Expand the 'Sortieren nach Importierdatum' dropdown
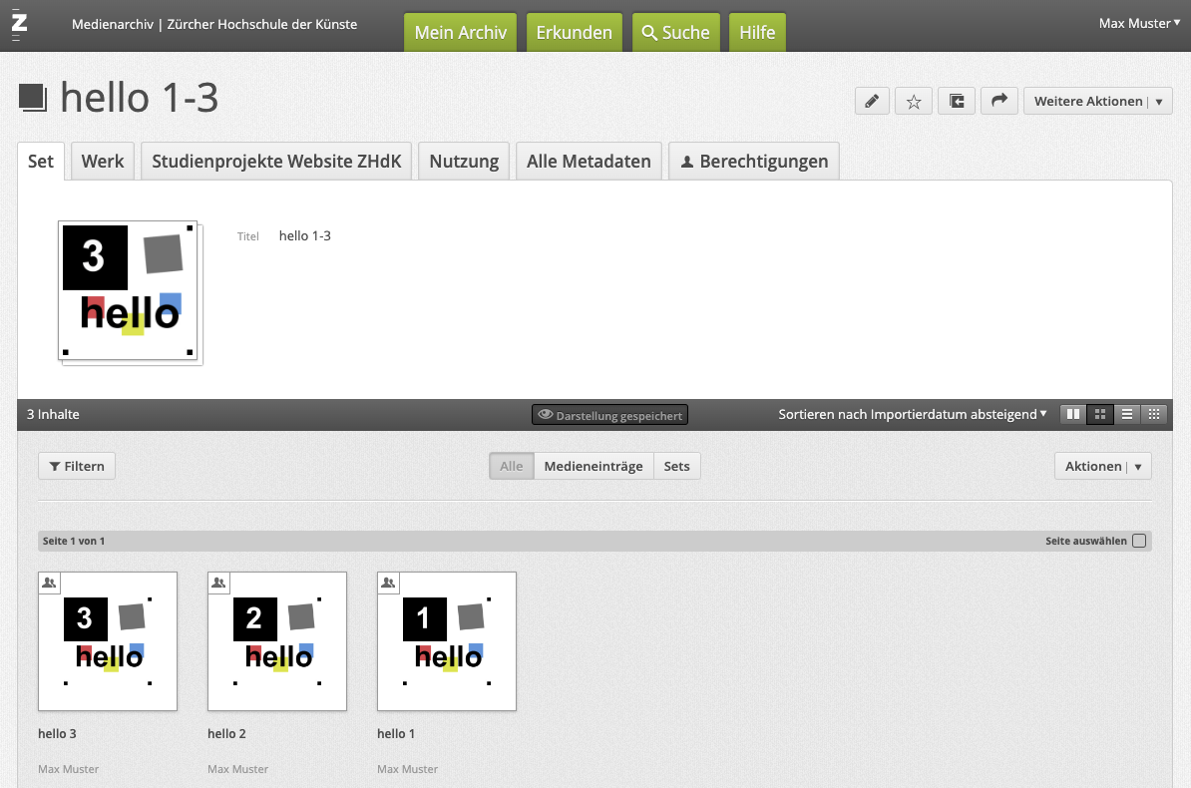Screen dimensions: 1191x788 tap(913, 414)
